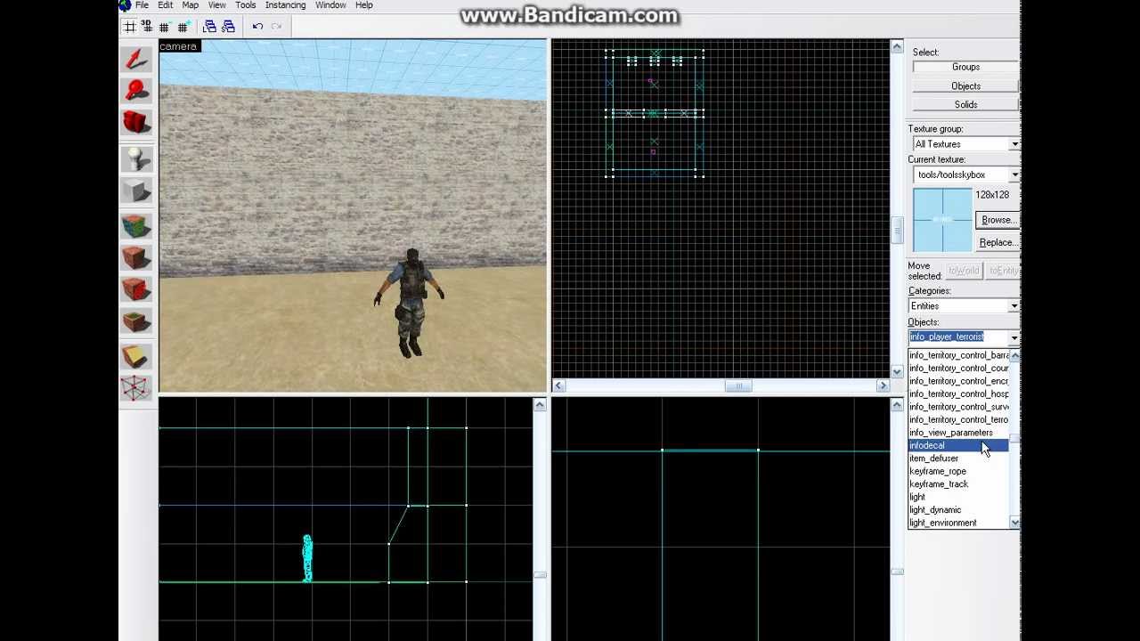
Task: Expand the Current texture dropdown
Action: pos(1014,174)
